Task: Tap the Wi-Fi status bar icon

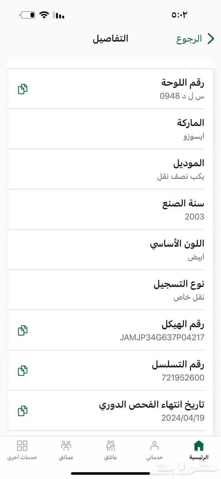Action: click(45, 15)
